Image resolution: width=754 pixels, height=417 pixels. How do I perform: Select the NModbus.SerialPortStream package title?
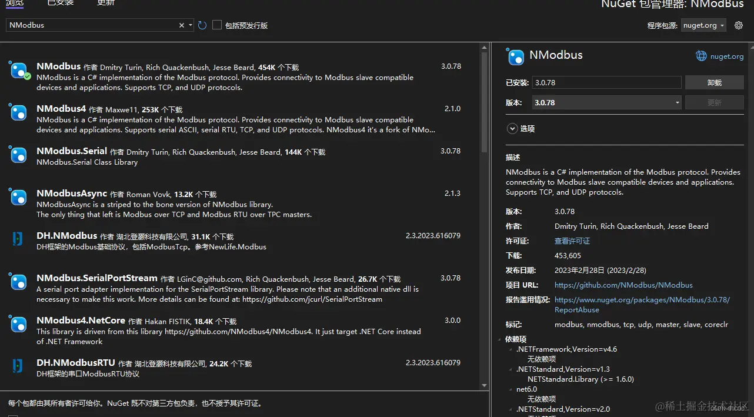pyautogui.click(x=97, y=278)
